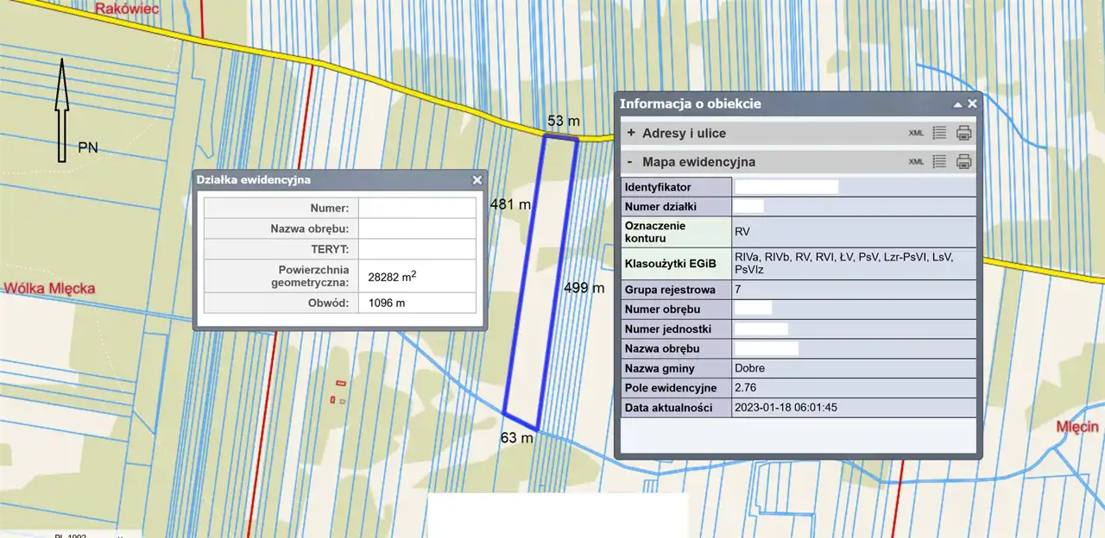Viewport: 1105px width, 538px height.
Task: Click the Powierzchnia geometryczna value 28282 m²
Action: point(393,276)
